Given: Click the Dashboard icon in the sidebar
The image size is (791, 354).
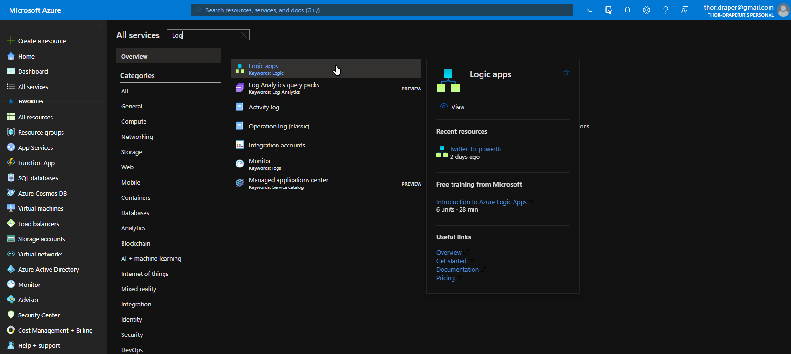Looking at the screenshot, I should click(x=11, y=71).
